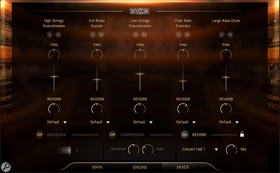This screenshot has width=280, height=173.
Task: Click the EQUALIZER section label
Action: tap(56, 135)
